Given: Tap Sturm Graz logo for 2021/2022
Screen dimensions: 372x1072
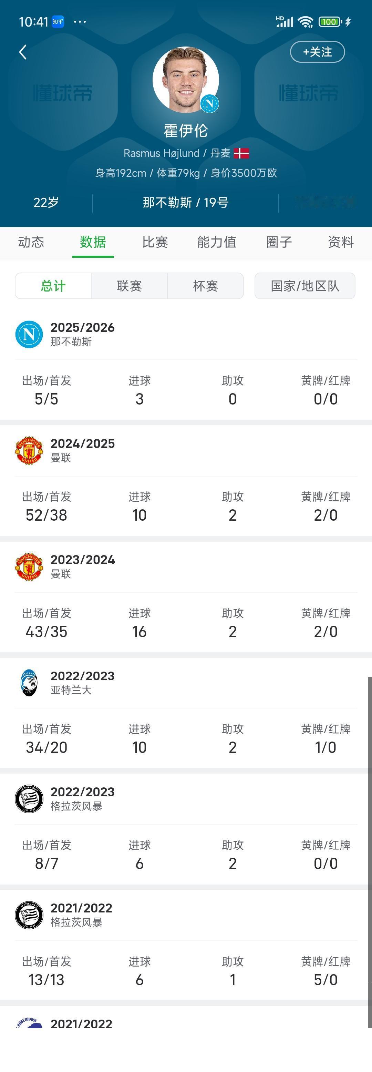Looking at the screenshot, I should (29, 915).
